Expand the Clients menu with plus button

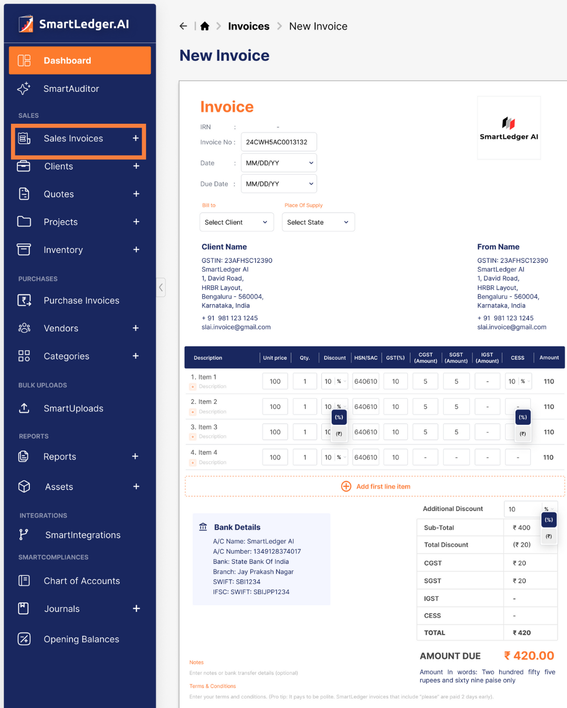[136, 166]
